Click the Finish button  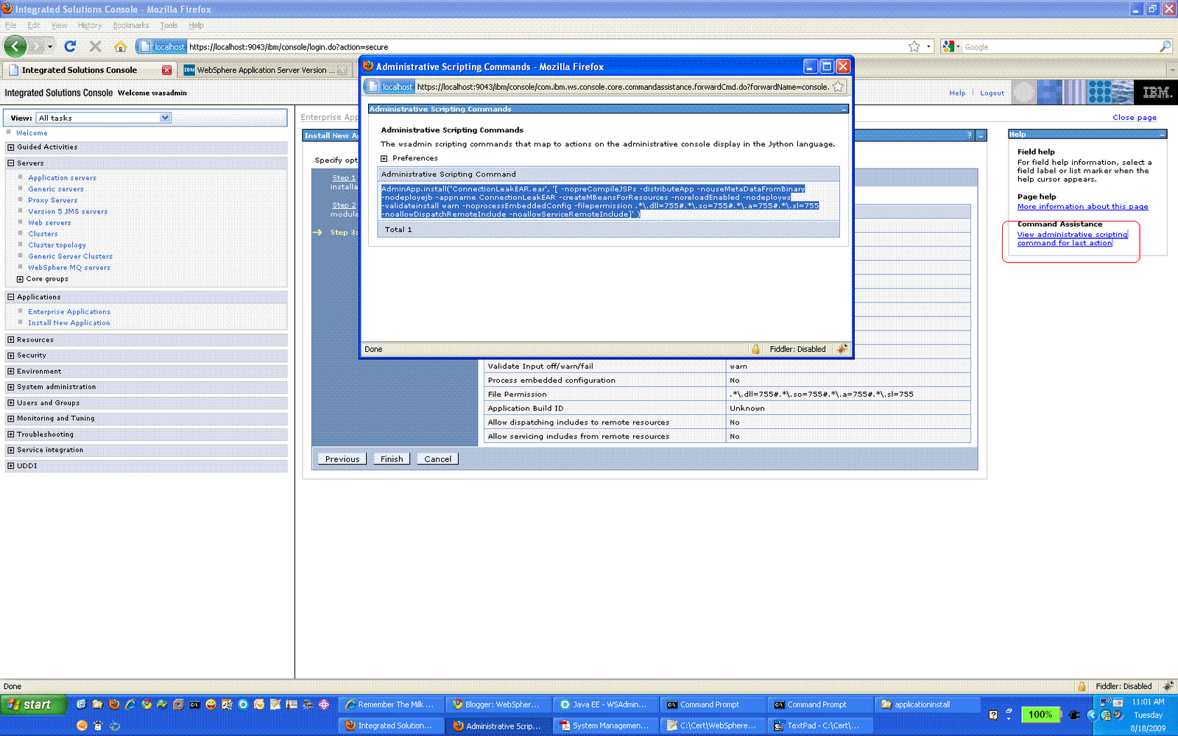coord(392,459)
